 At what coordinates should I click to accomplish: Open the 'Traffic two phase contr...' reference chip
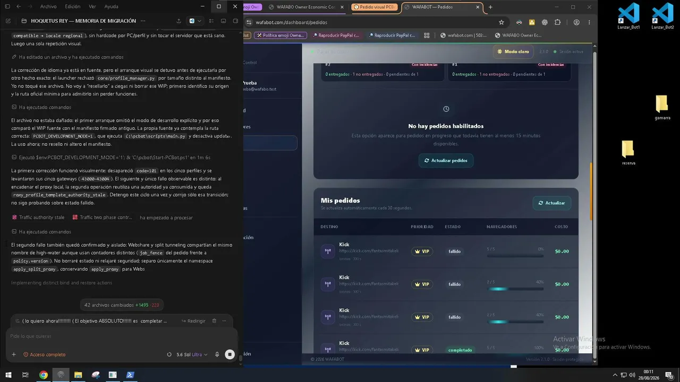[x=103, y=218]
